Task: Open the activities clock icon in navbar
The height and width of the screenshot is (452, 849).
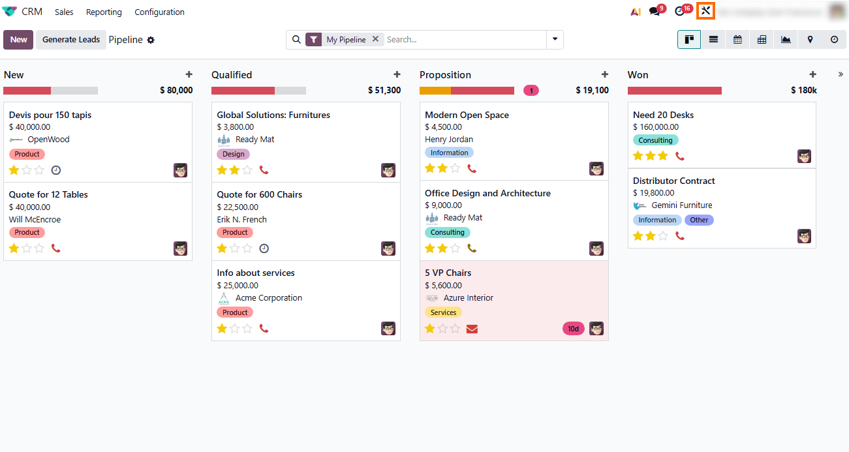Action: (679, 12)
